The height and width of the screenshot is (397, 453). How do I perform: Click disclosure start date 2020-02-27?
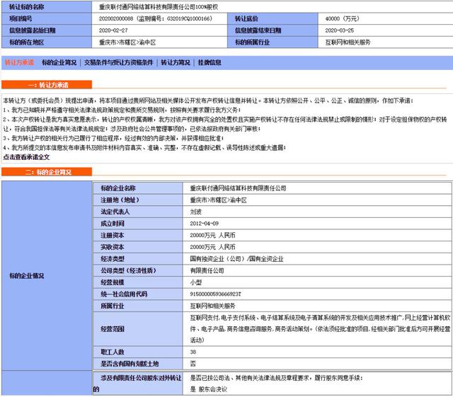coord(113,30)
